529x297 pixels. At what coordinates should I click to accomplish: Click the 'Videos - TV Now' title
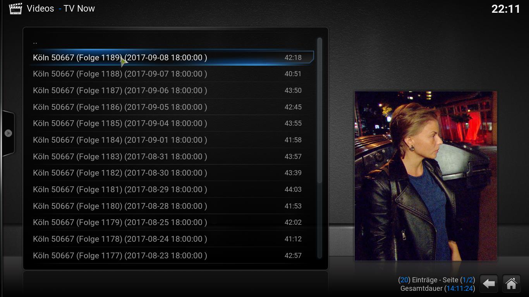[x=61, y=9]
